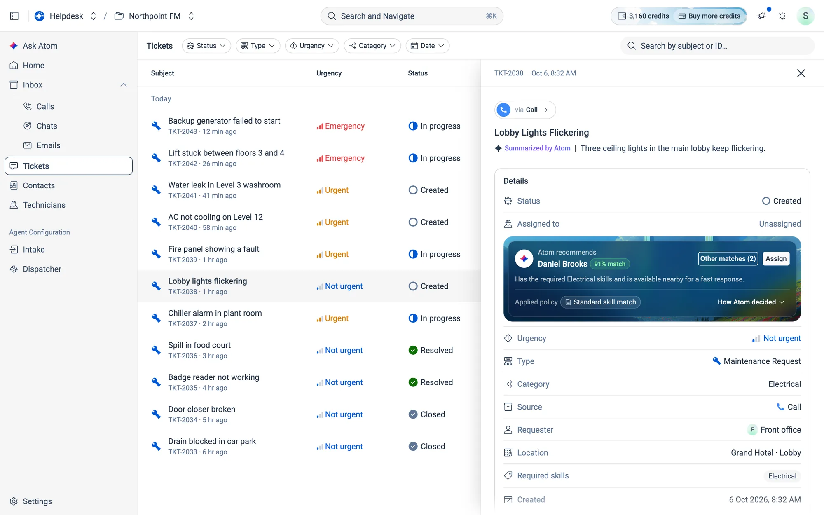This screenshot has height=515, width=824.
Task: Open Water leak in Level 3 washroom ticket
Action: 309,190
